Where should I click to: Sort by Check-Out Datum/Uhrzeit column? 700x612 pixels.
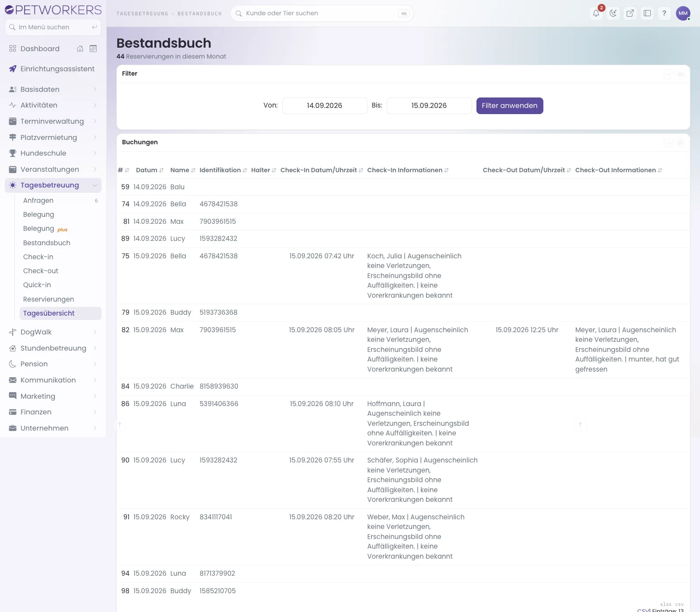(527, 170)
